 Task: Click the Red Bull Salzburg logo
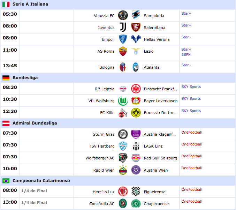[136, 158]
